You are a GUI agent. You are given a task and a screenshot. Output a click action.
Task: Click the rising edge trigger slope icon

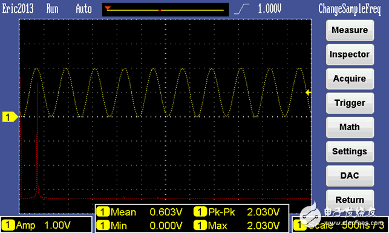pyautogui.click(x=241, y=9)
